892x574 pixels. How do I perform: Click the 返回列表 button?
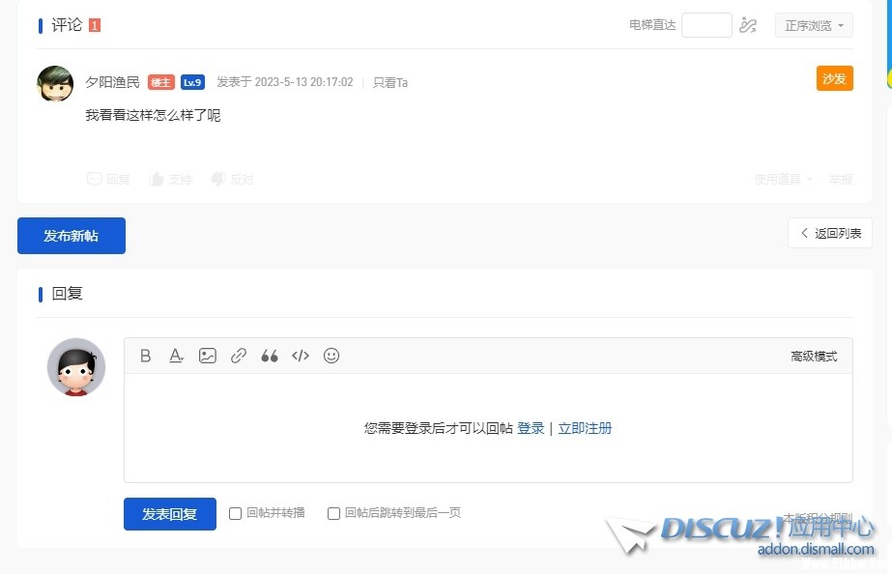click(x=830, y=233)
